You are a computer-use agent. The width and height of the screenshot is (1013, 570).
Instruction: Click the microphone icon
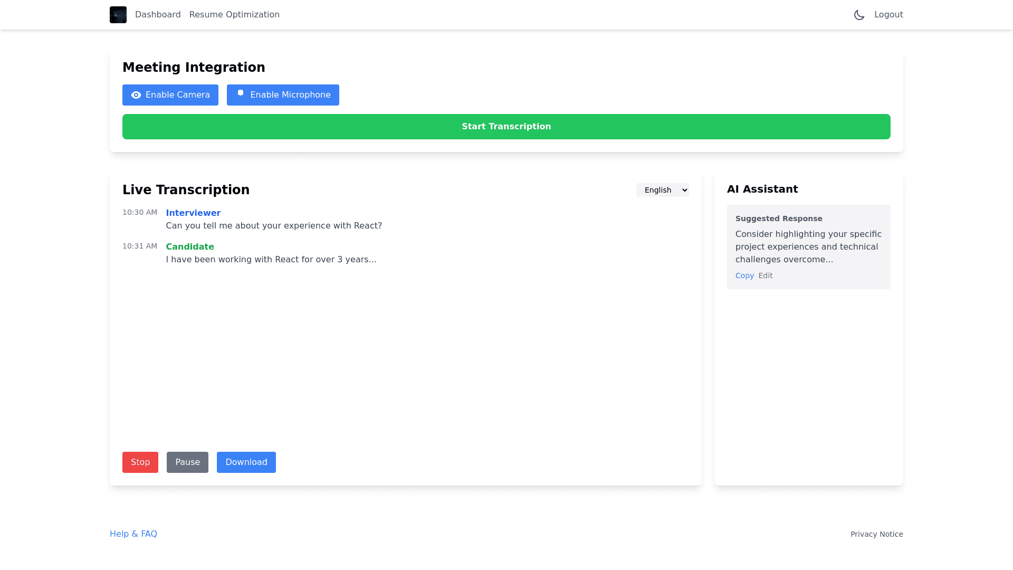pyautogui.click(x=241, y=93)
